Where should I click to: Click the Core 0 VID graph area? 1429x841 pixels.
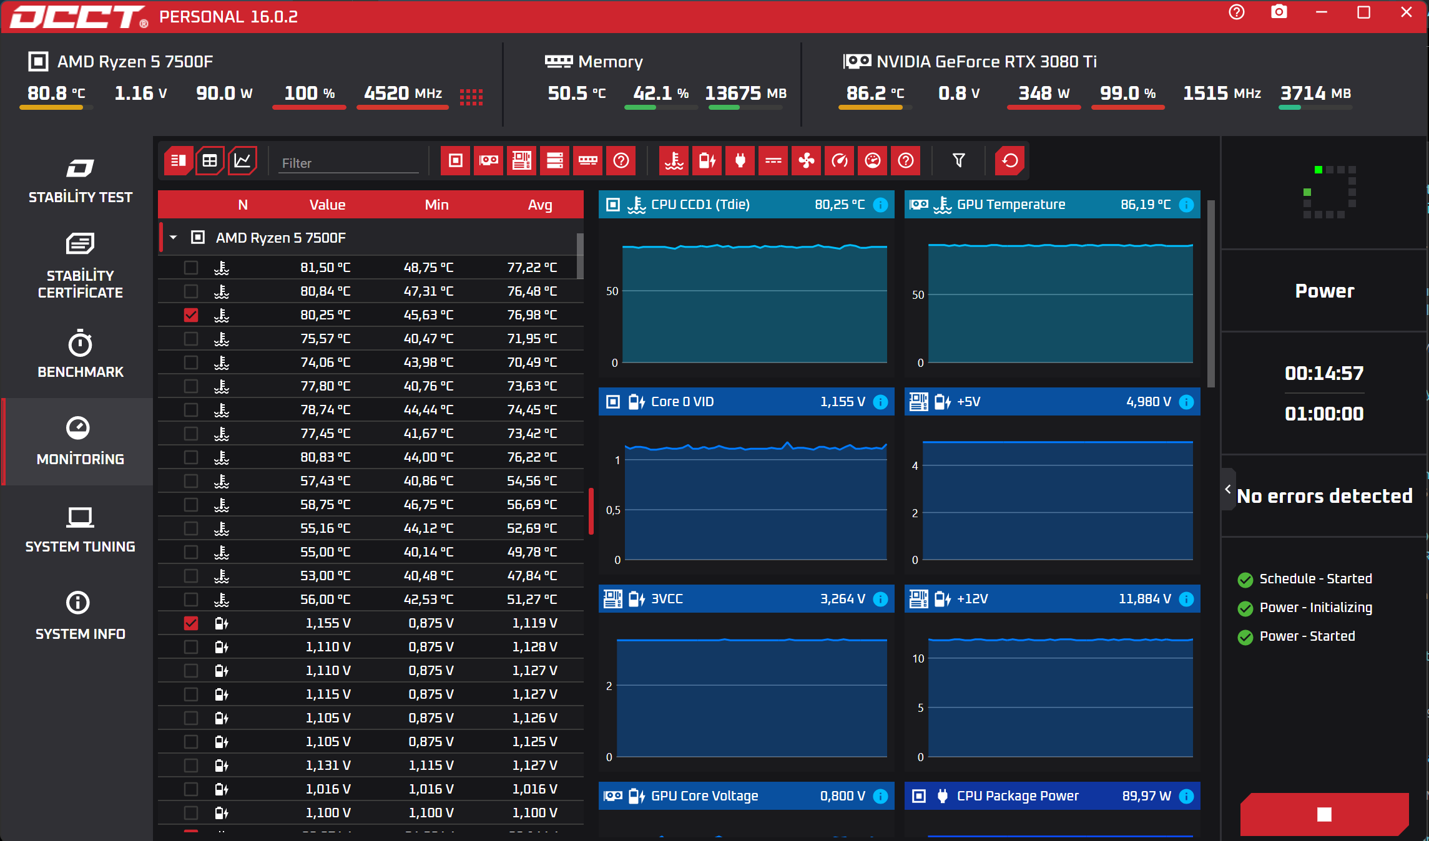point(746,495)
